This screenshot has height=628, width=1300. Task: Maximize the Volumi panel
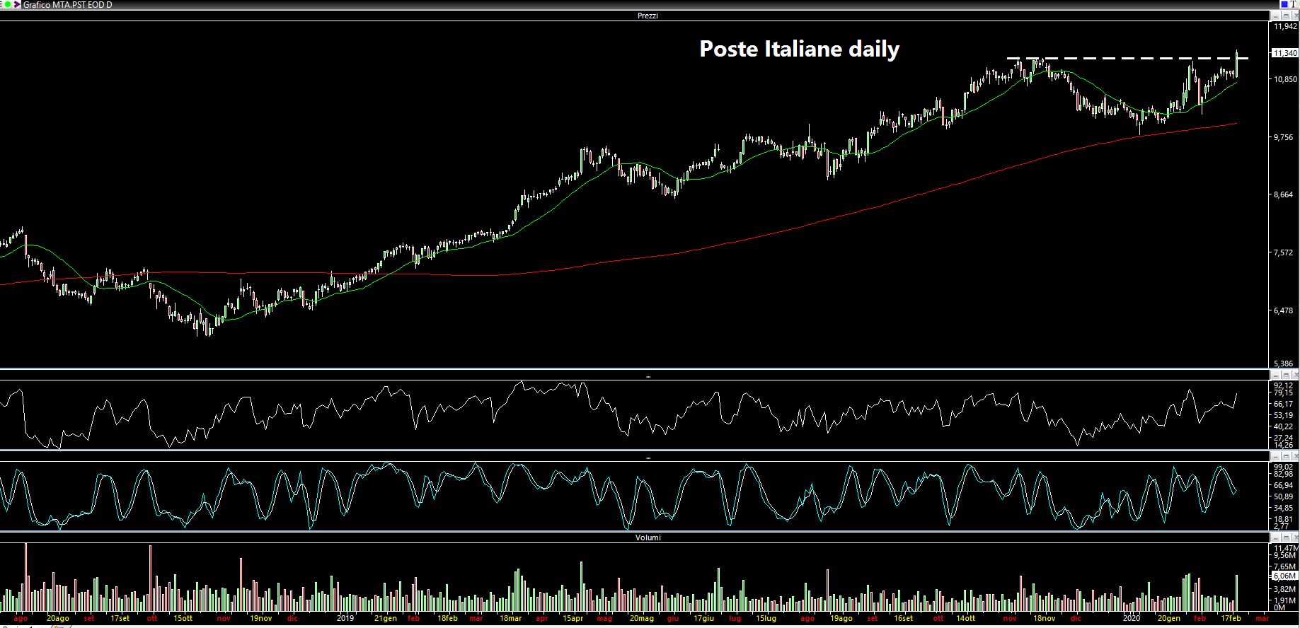coord(1285,537)
